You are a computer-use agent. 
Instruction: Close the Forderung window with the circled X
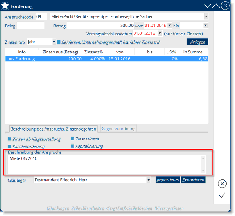(225, 6)
